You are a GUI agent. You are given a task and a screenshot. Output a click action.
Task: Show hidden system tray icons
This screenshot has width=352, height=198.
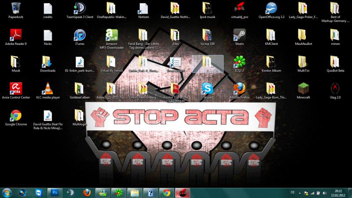[300, 193]
